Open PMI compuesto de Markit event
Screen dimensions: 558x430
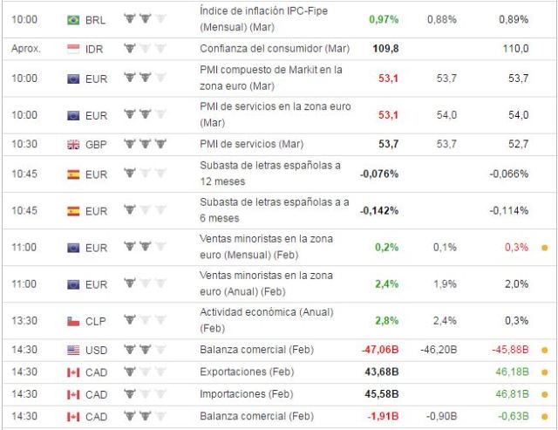[x=270, y=78]
